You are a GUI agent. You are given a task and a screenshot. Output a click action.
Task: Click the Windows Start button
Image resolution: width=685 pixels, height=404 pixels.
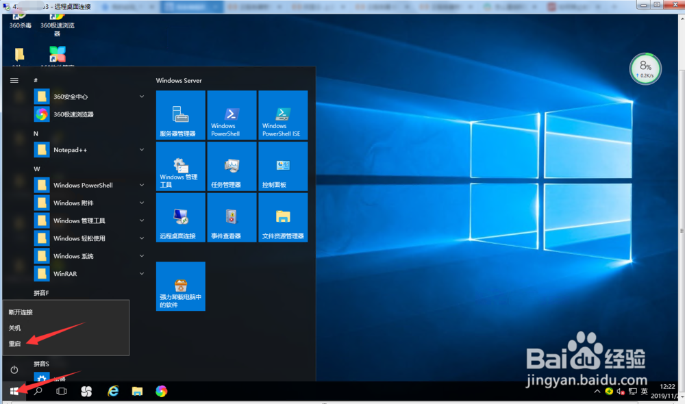pos(14,391)
